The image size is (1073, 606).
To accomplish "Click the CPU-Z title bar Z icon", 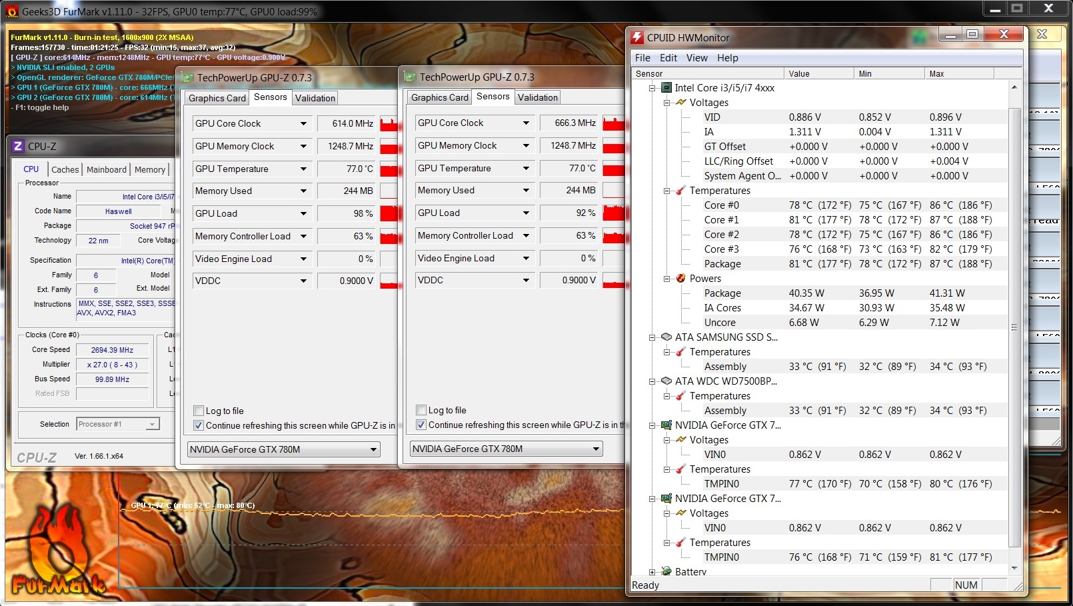I will tap(18, 146).
